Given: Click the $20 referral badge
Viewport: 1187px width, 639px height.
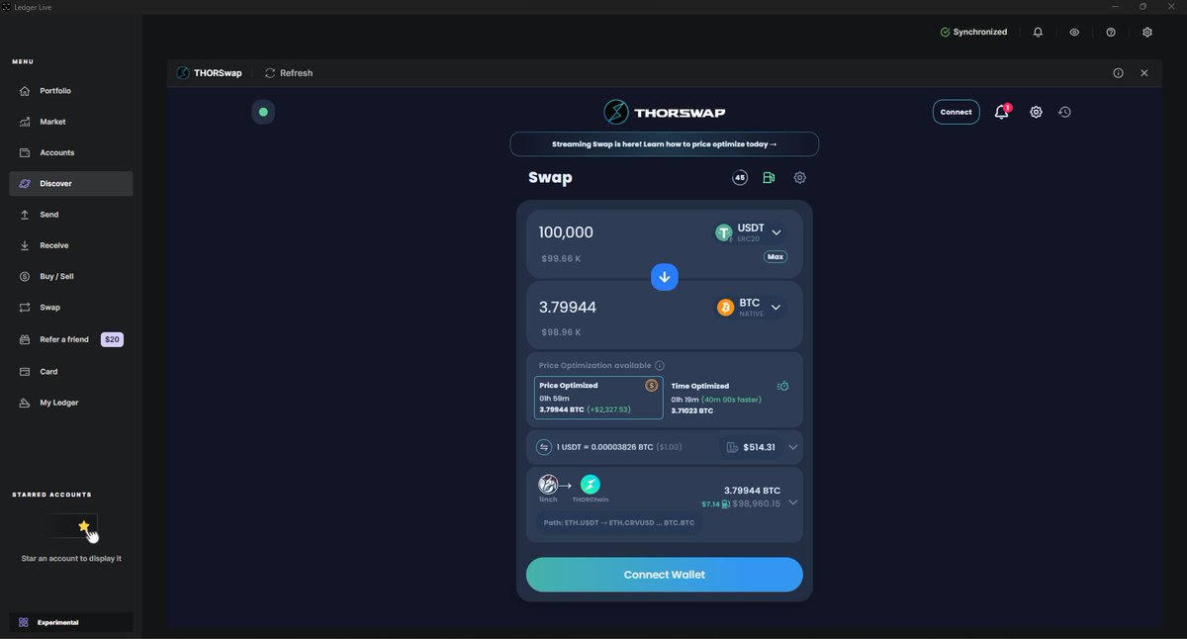Looking at the screenshot, I should tap(112, 339).
